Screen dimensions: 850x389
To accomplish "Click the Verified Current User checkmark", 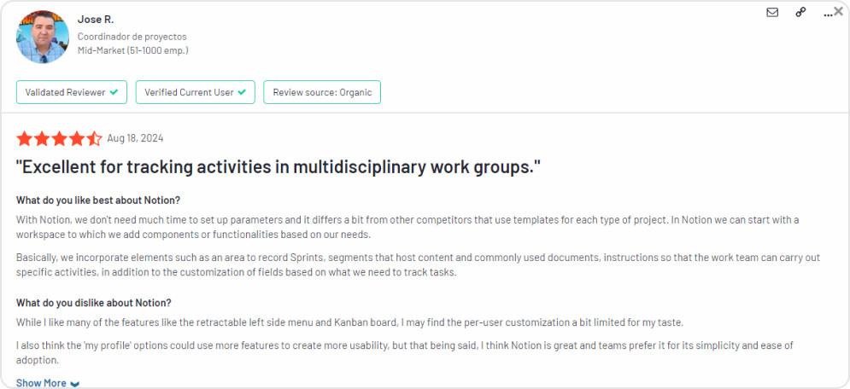I will point(242,92).
